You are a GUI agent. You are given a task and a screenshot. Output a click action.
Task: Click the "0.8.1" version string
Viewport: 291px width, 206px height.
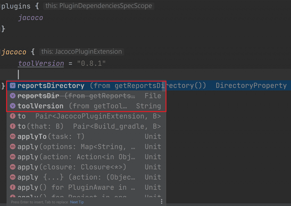[92, 63]
